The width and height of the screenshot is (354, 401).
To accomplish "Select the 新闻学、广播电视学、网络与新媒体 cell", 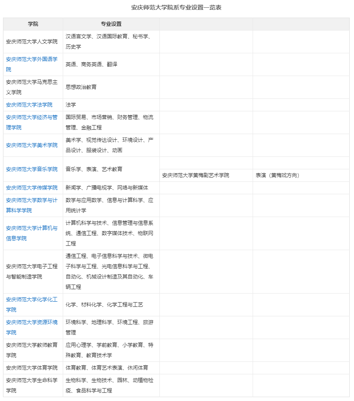I will (x=111, y=188).
